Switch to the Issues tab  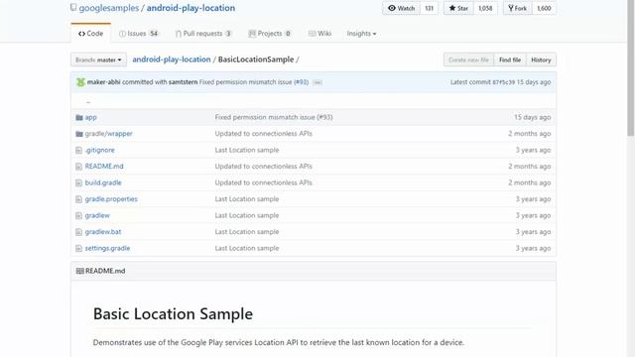tap(139, 34)
